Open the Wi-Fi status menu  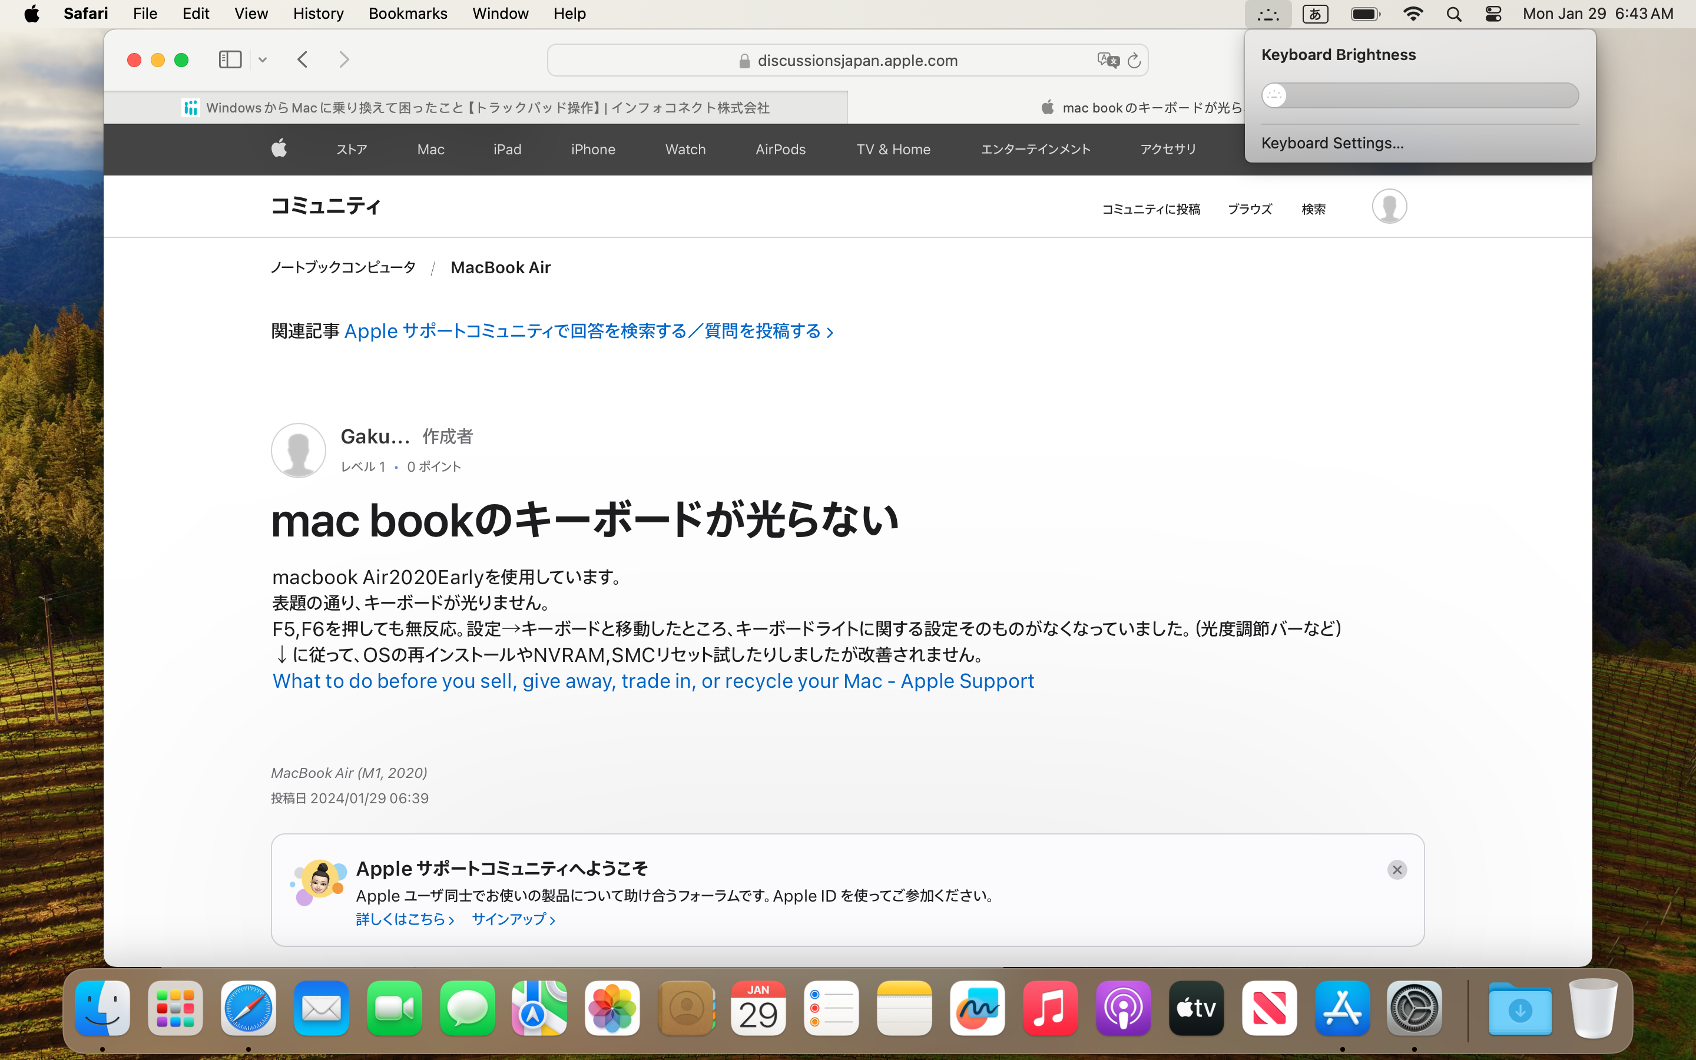pyautogui.click(x=1412, y=14)
